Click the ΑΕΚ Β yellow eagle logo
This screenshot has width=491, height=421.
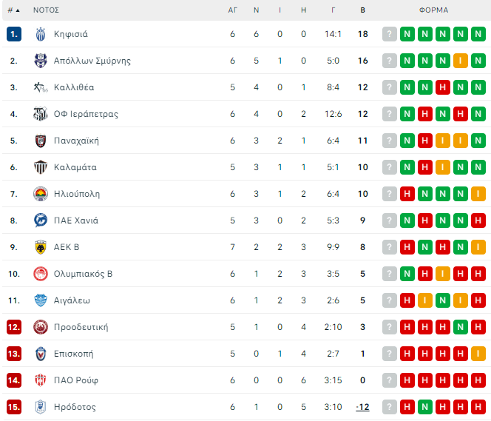pos(41,247)
